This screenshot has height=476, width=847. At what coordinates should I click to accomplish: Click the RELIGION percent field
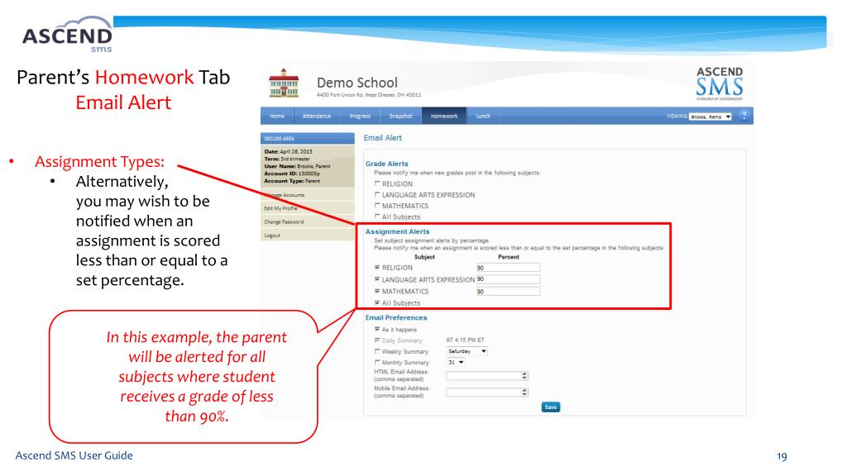point(508,267)
